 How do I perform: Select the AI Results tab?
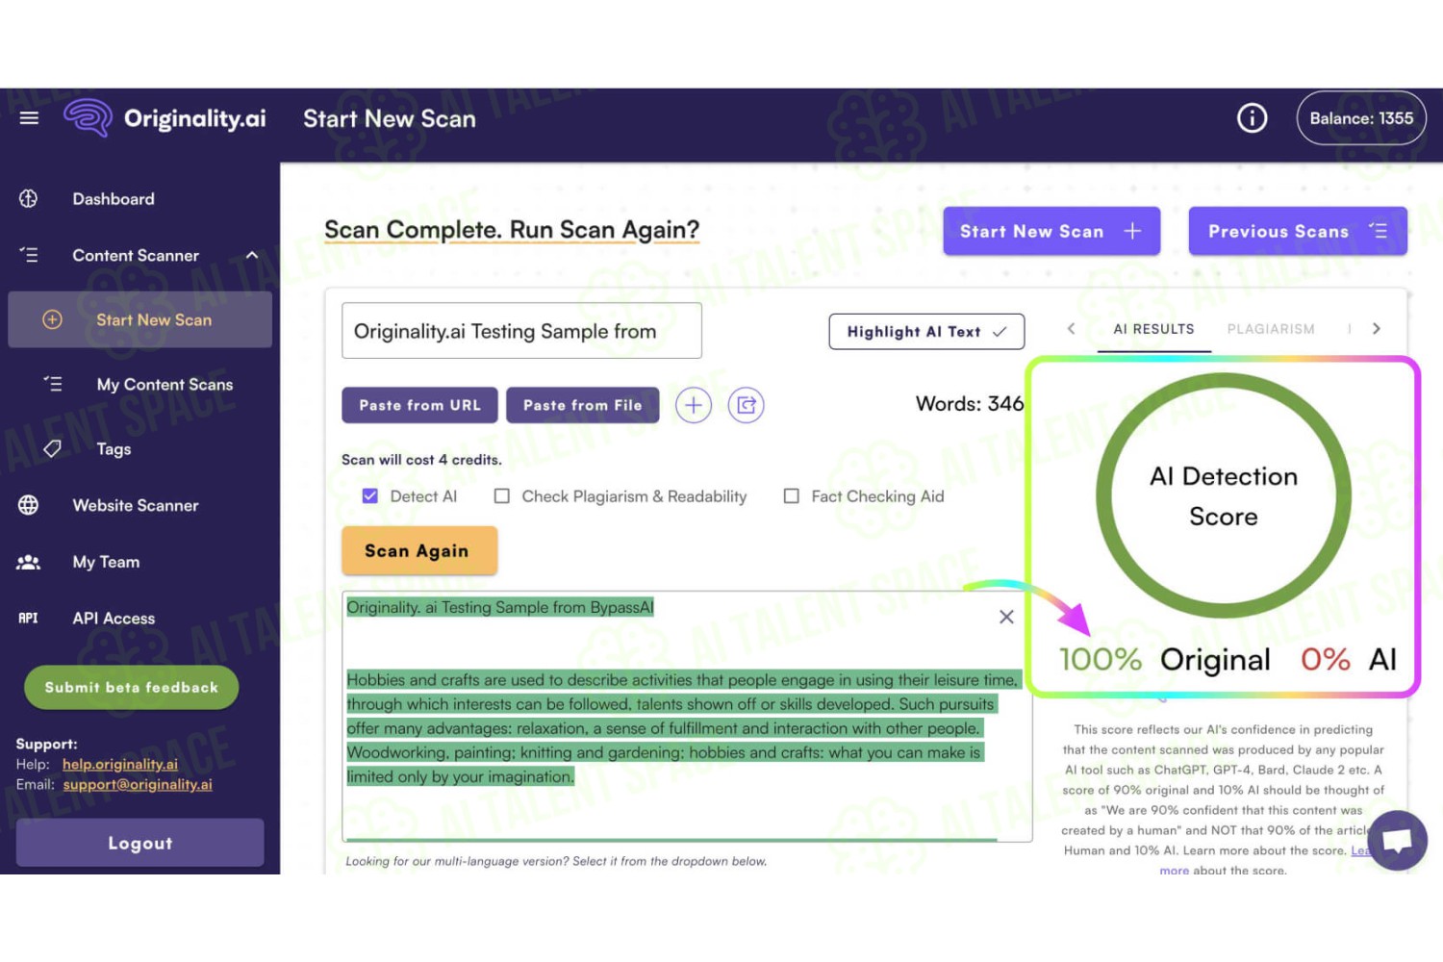tap(1153, 329)
